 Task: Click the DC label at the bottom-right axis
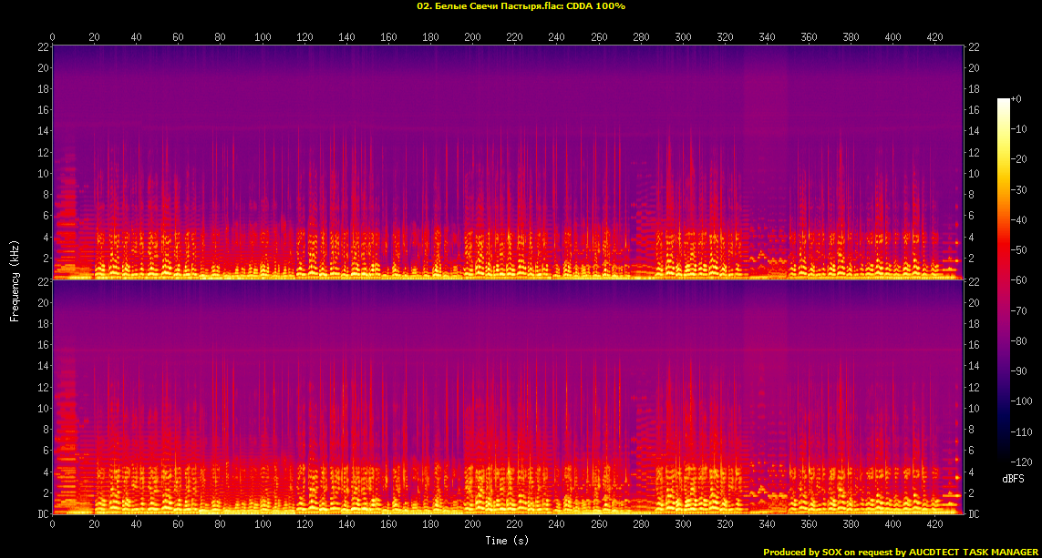975,514
